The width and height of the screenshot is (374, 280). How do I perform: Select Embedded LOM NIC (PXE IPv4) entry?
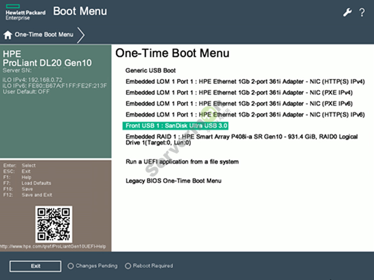tap(239, 93)
